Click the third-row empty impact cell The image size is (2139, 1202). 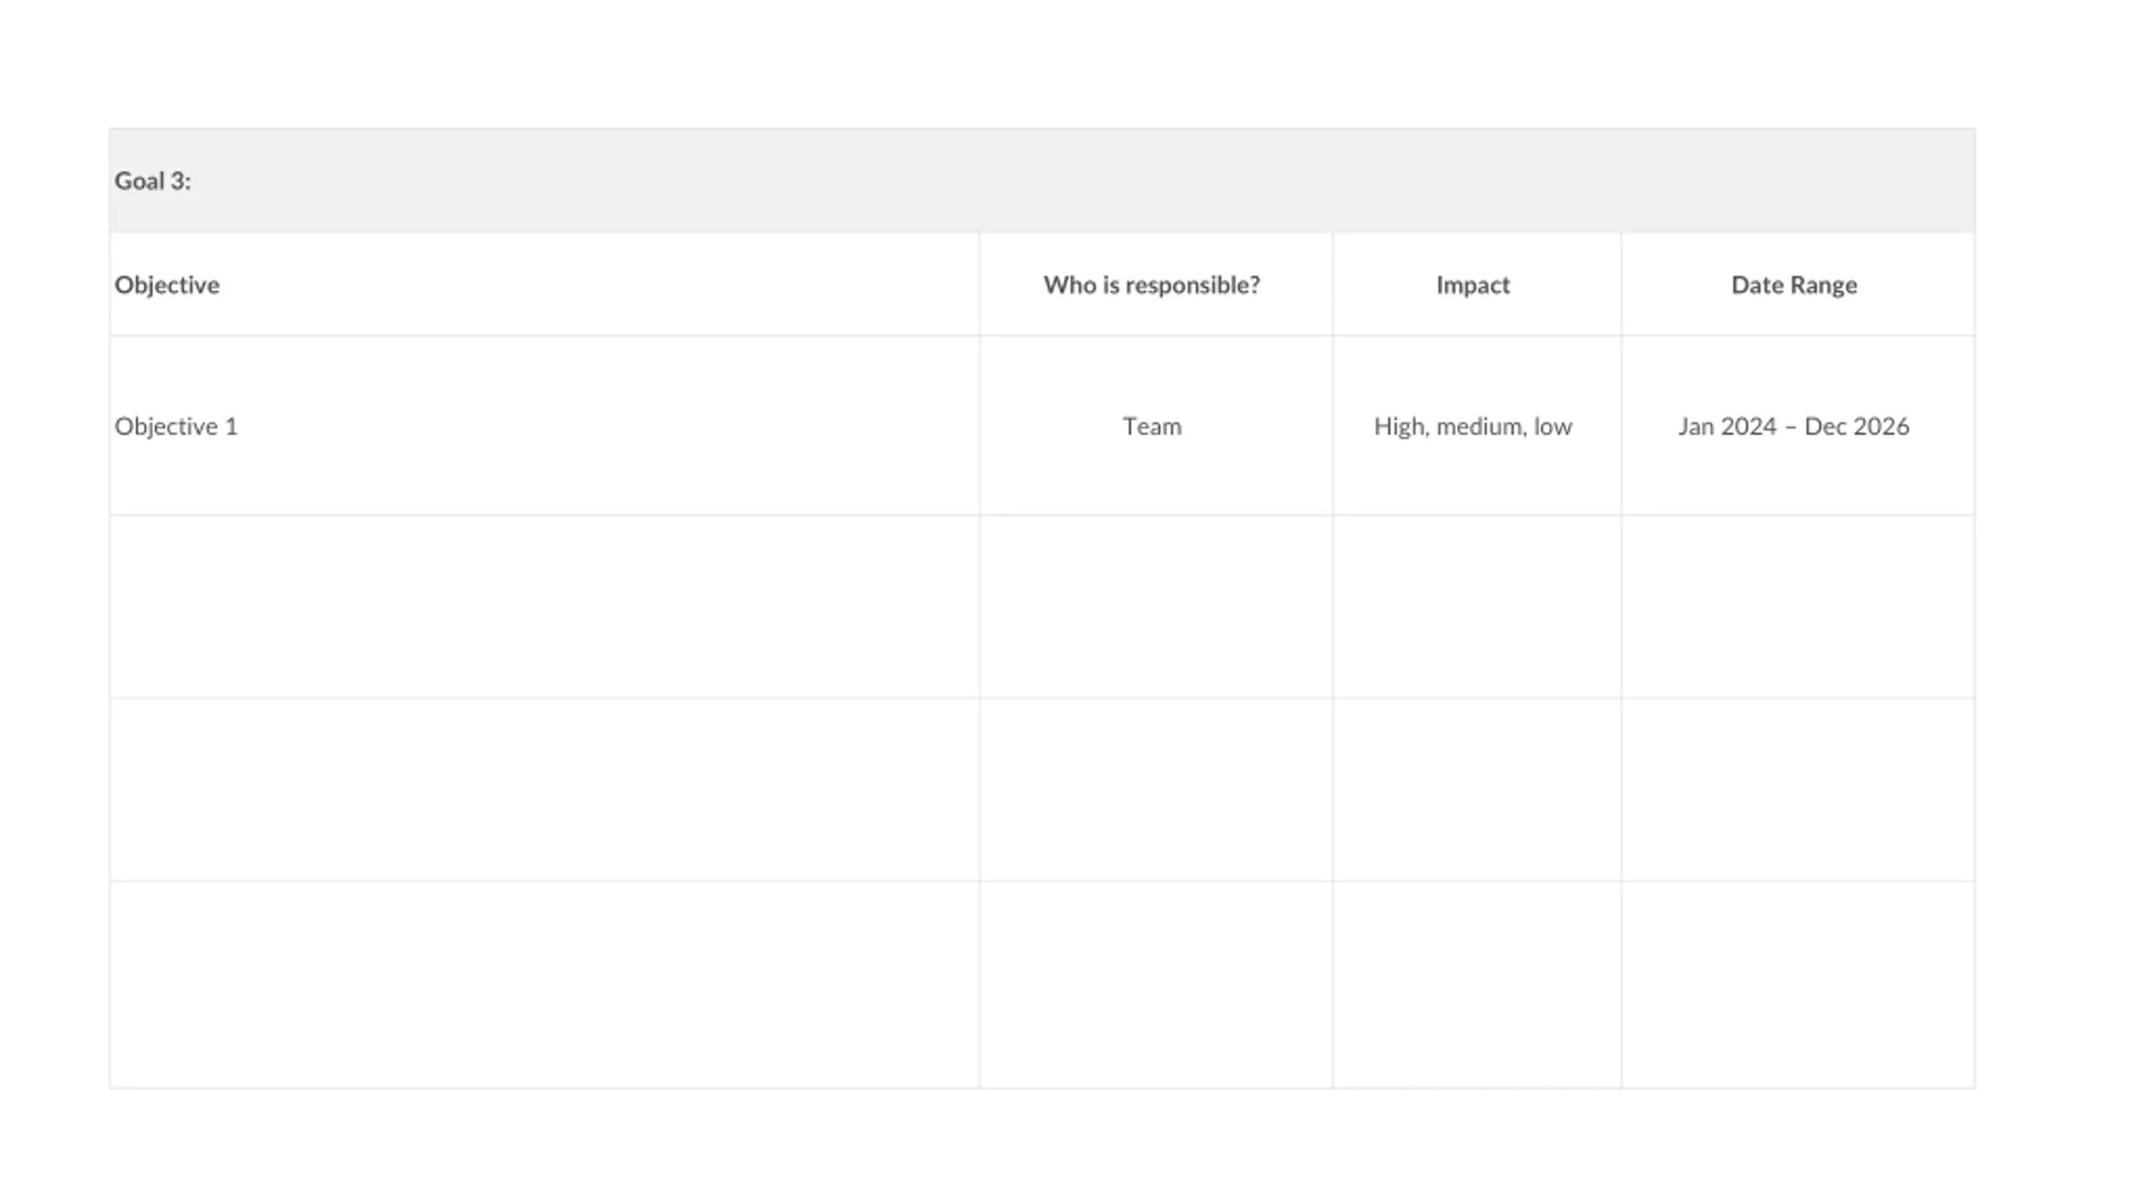(x=1477, y=789)
